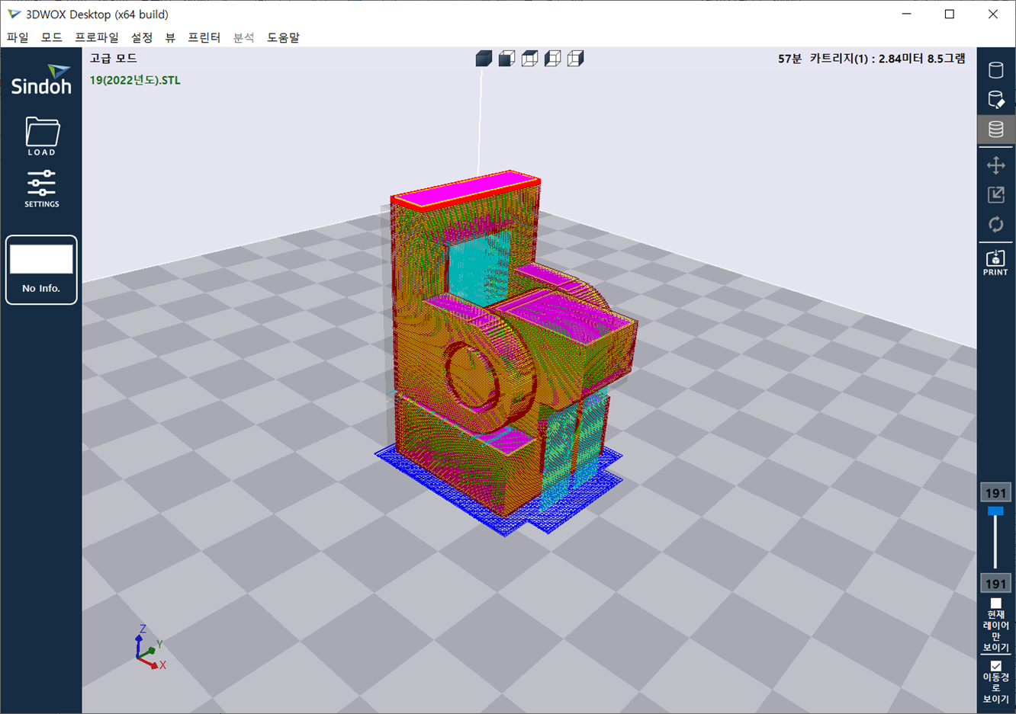
Task: Close the 3DWOX Desktop window
Action: pyautogui.click(x=993, y=14)
